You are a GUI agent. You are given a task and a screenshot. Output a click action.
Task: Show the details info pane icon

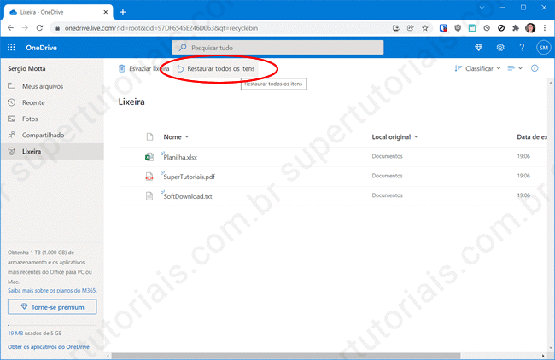coord(535,68)
